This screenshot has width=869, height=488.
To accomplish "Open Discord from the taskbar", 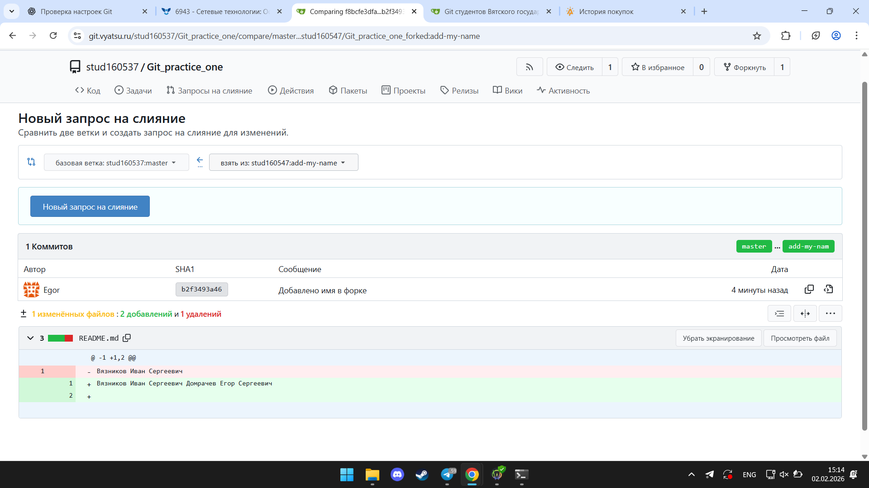I will click(x=397, y=474).
